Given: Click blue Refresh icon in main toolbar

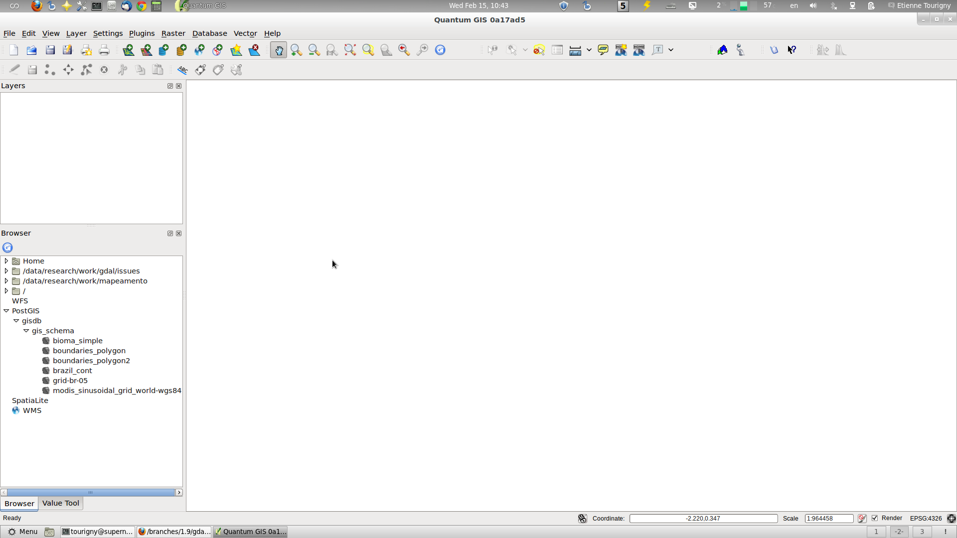Looking at the screenshot, I should tap(440, 50).
